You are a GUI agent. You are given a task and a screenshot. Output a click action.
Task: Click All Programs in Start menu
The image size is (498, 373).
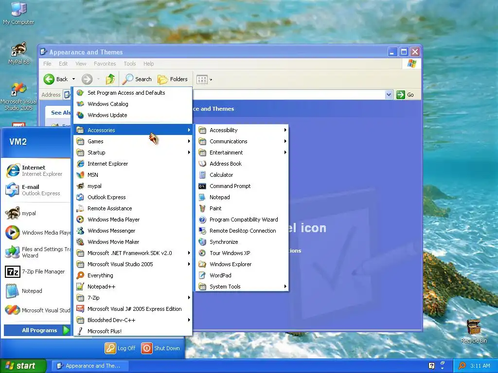[x=37, y=330]
